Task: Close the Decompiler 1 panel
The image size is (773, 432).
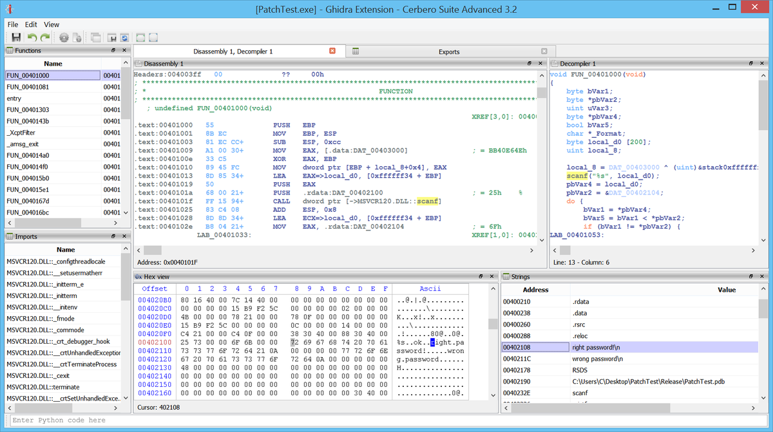Action: pos(763,64)
